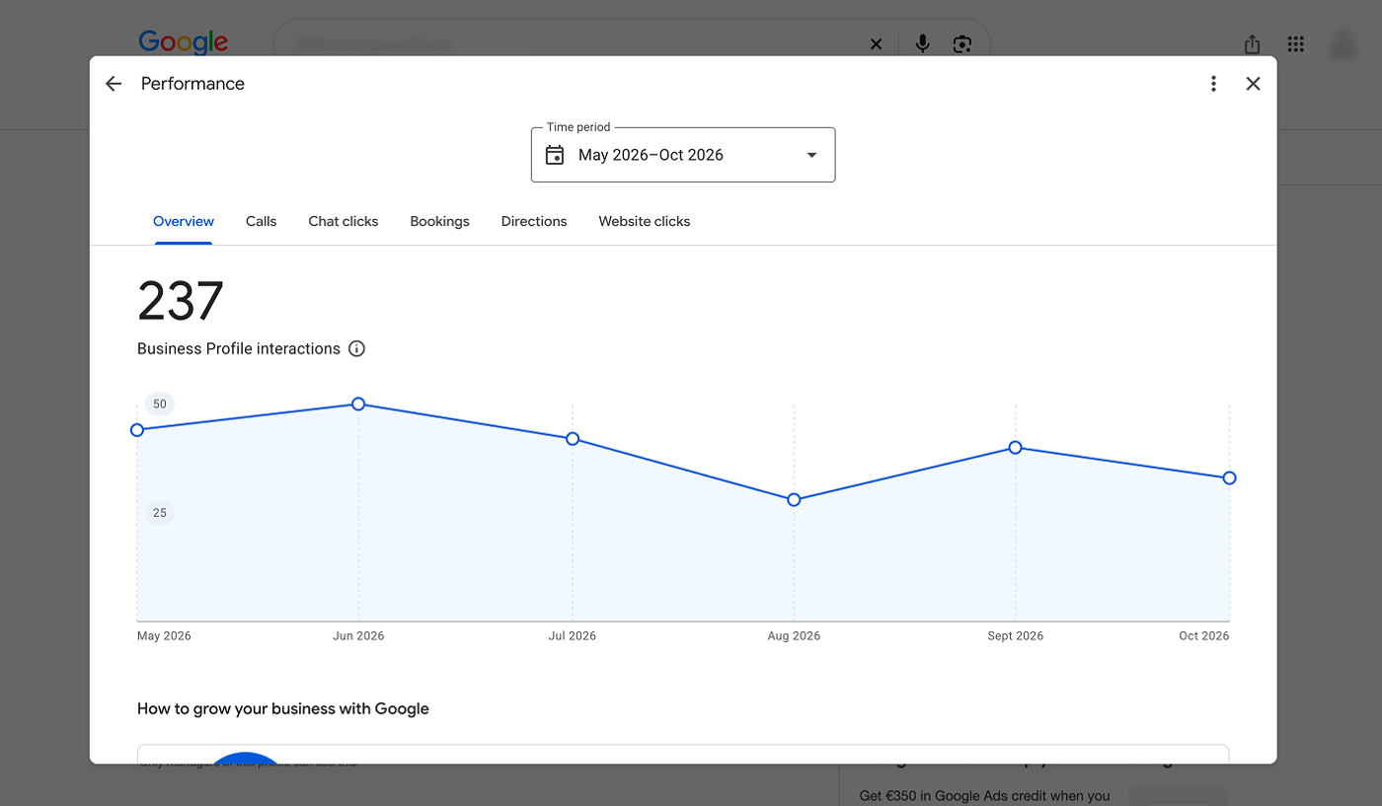Click the 25 axis label on chart

point(160,513)
